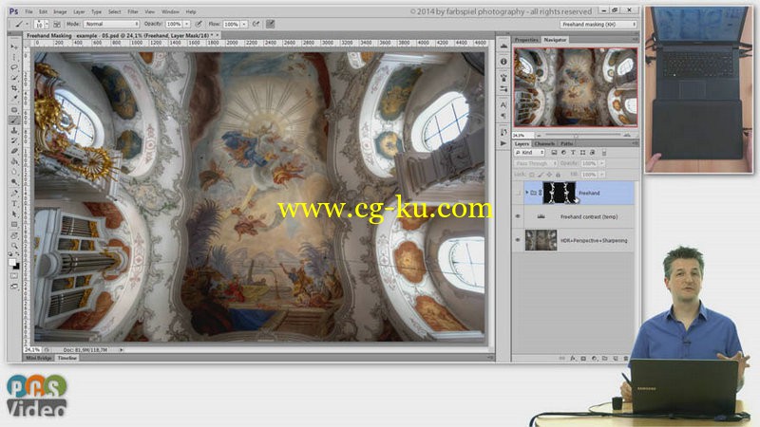Add layer mask icon at panel bottom
The height and width of the screenshot is (427, 760).
pos(583,359)
